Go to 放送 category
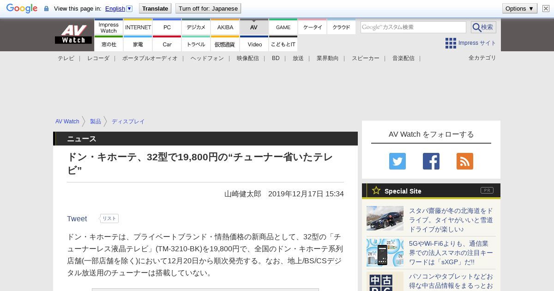Screen dimensions: 554x291 click(x=298, y=58)
